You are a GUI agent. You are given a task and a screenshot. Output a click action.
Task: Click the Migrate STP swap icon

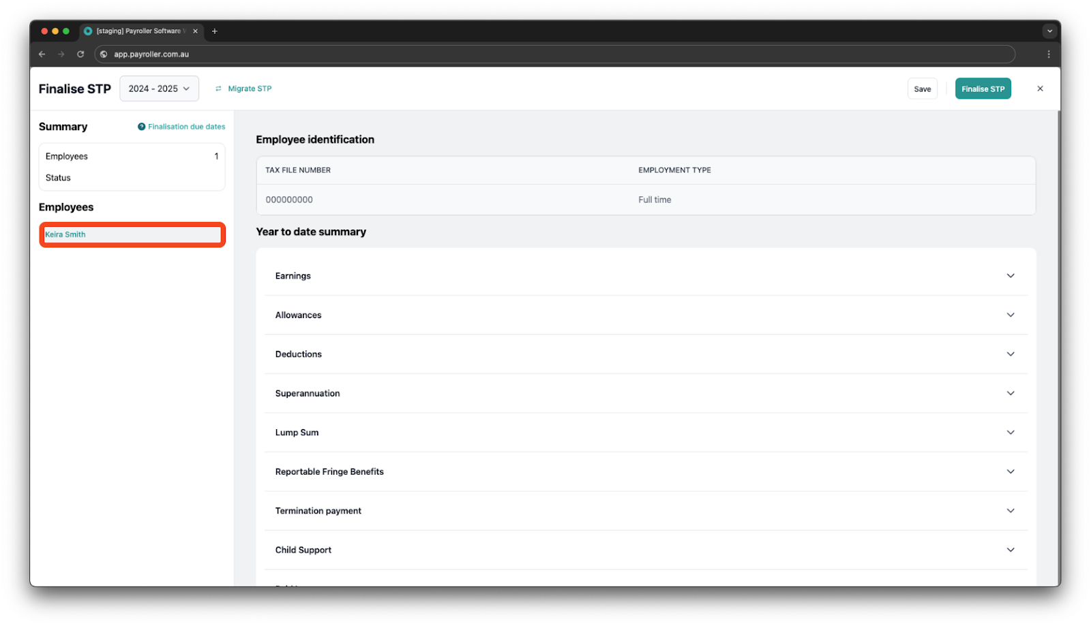click(x=218, y=89)
